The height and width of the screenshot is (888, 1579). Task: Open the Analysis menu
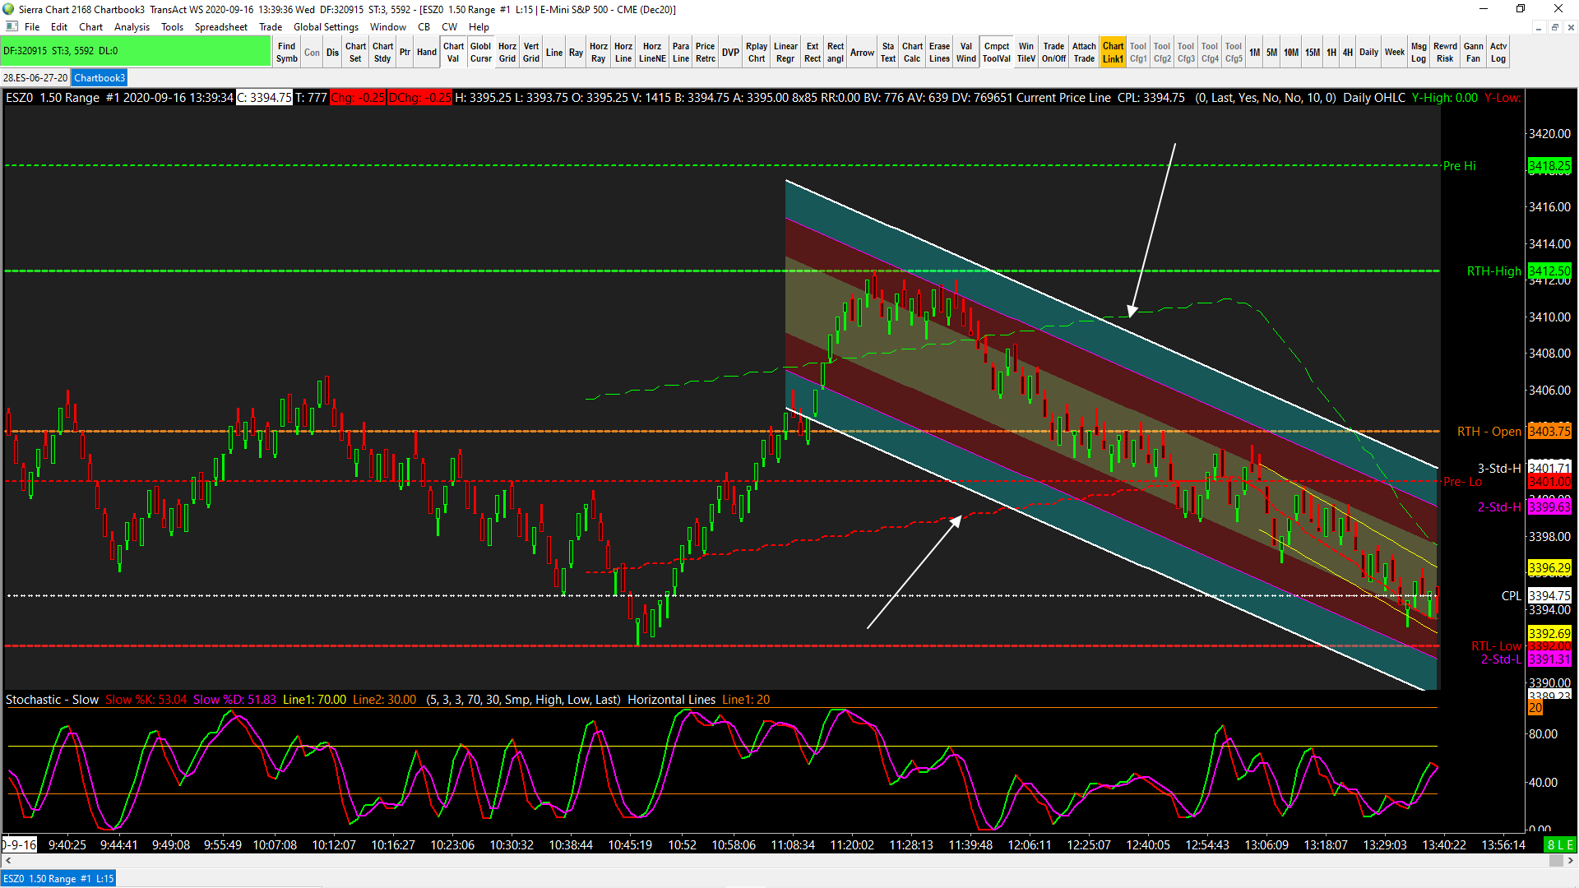tap(132, 27)
